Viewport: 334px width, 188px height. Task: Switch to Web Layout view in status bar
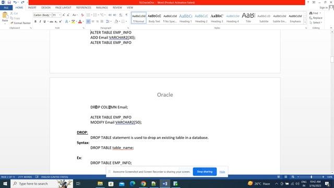pyautogui.click(x=293, y=177)
